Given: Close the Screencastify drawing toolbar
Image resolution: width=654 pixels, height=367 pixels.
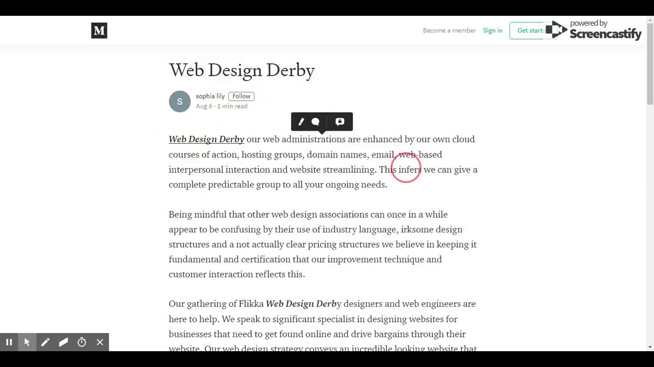Looking at the screenshot, I should pos(100,343).
